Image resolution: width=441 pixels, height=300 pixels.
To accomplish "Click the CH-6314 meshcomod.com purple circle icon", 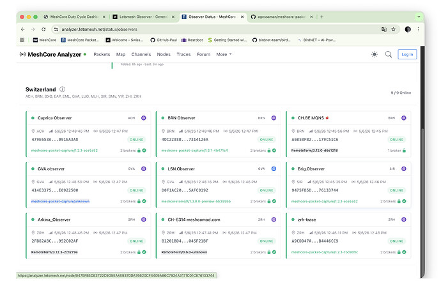I will pos(274,220).
